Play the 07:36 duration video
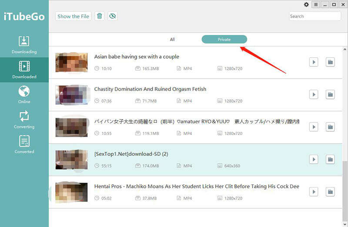 click(x=314, y=95)
